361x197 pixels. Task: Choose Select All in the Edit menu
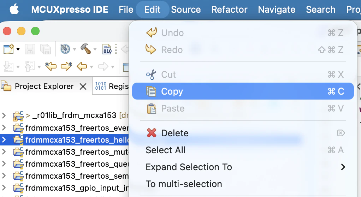243,150
